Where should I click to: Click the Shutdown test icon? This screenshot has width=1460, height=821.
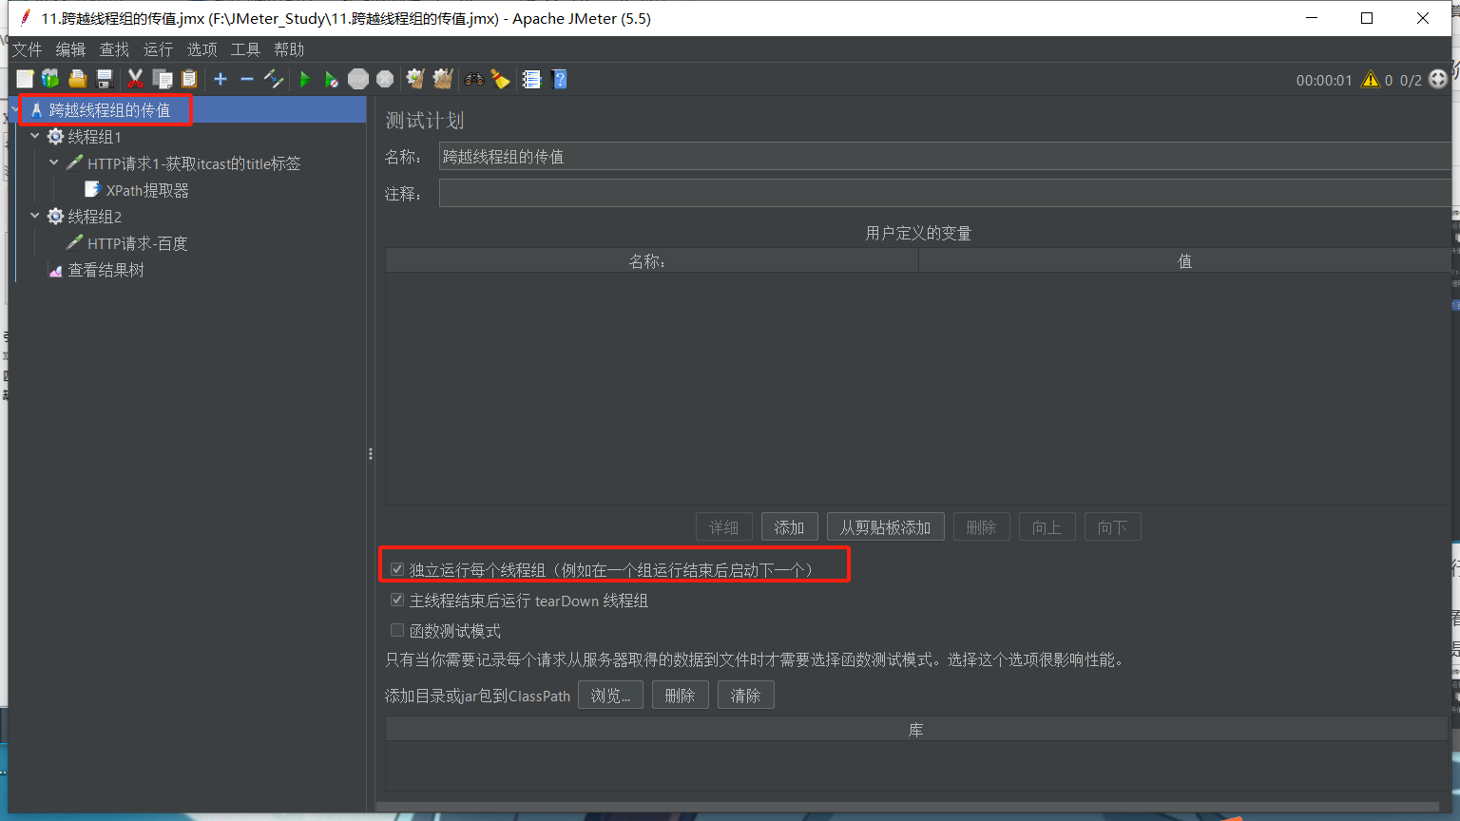[x=385, y=79]
